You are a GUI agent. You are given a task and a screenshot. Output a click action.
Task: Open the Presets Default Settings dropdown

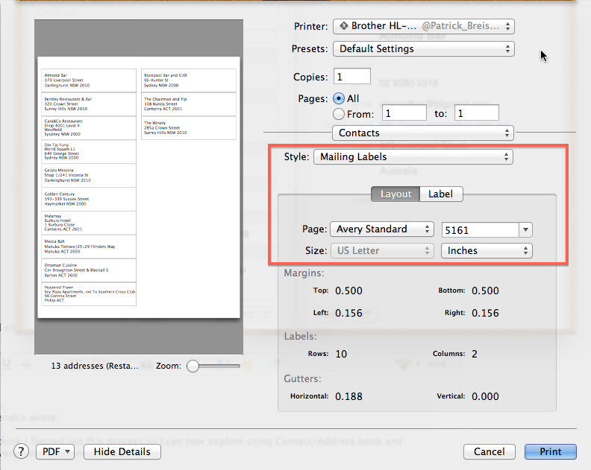[423, 49]
